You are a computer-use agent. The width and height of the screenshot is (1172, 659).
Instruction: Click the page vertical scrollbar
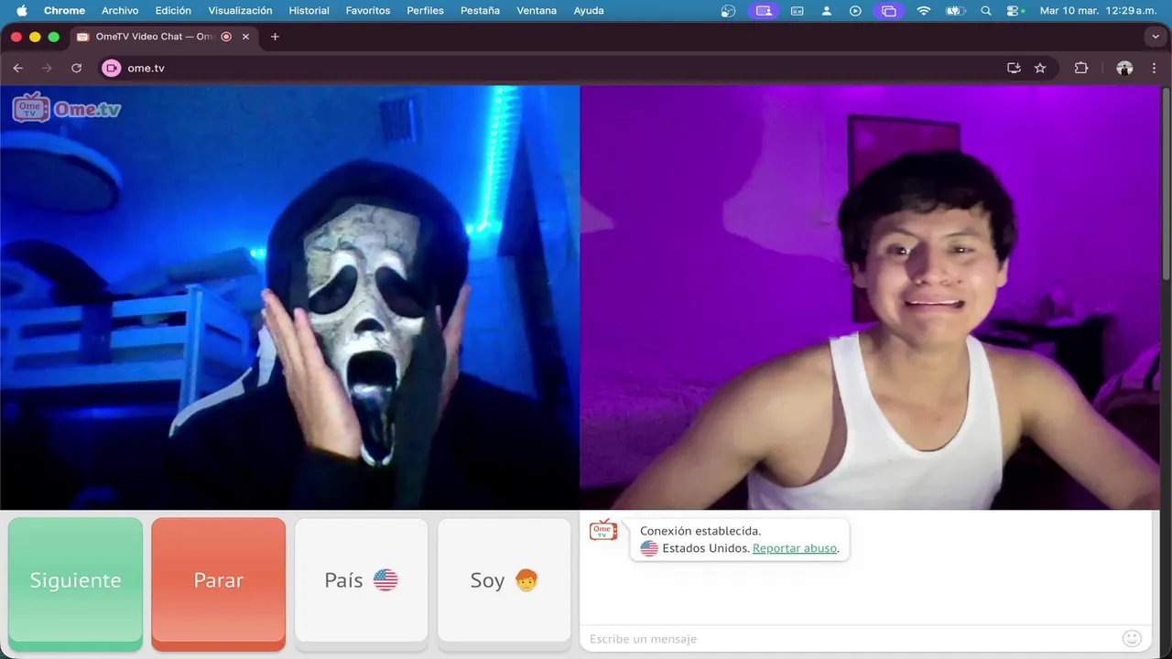point(1166,183)
